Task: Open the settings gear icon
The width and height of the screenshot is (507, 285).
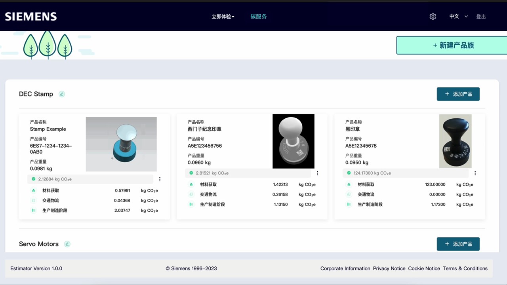Action: pos(433,17)
